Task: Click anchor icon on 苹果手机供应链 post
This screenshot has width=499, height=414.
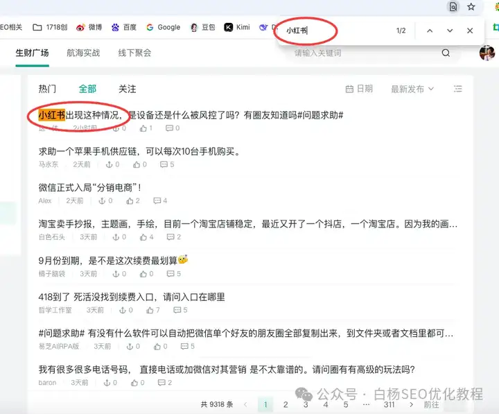Action: coord(110,164)
